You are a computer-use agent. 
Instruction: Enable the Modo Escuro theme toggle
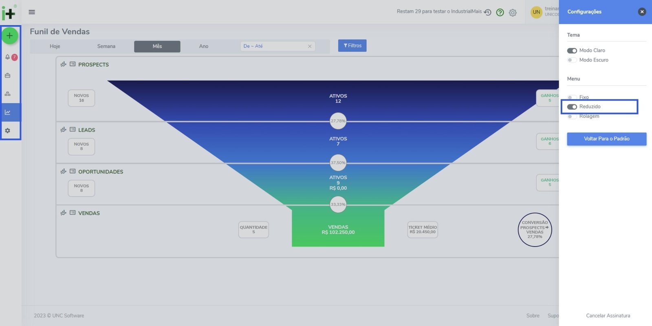[572, 60]
